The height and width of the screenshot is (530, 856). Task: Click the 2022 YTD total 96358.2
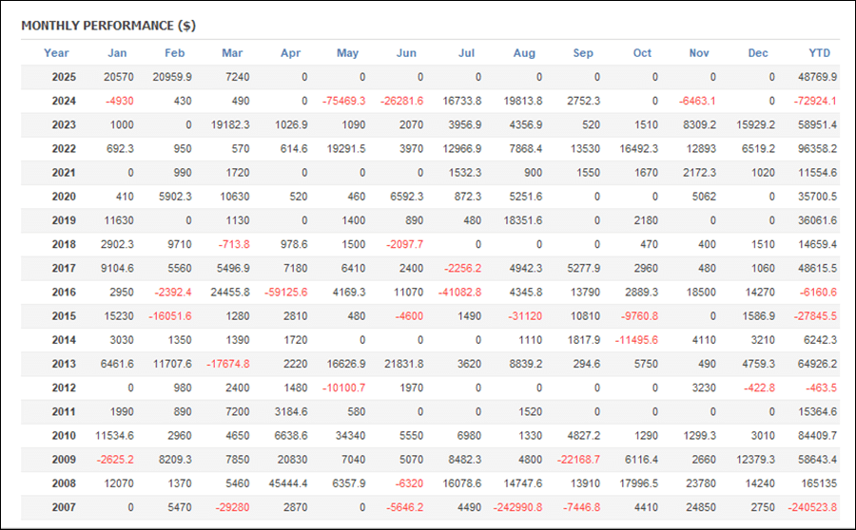point(817,149)
